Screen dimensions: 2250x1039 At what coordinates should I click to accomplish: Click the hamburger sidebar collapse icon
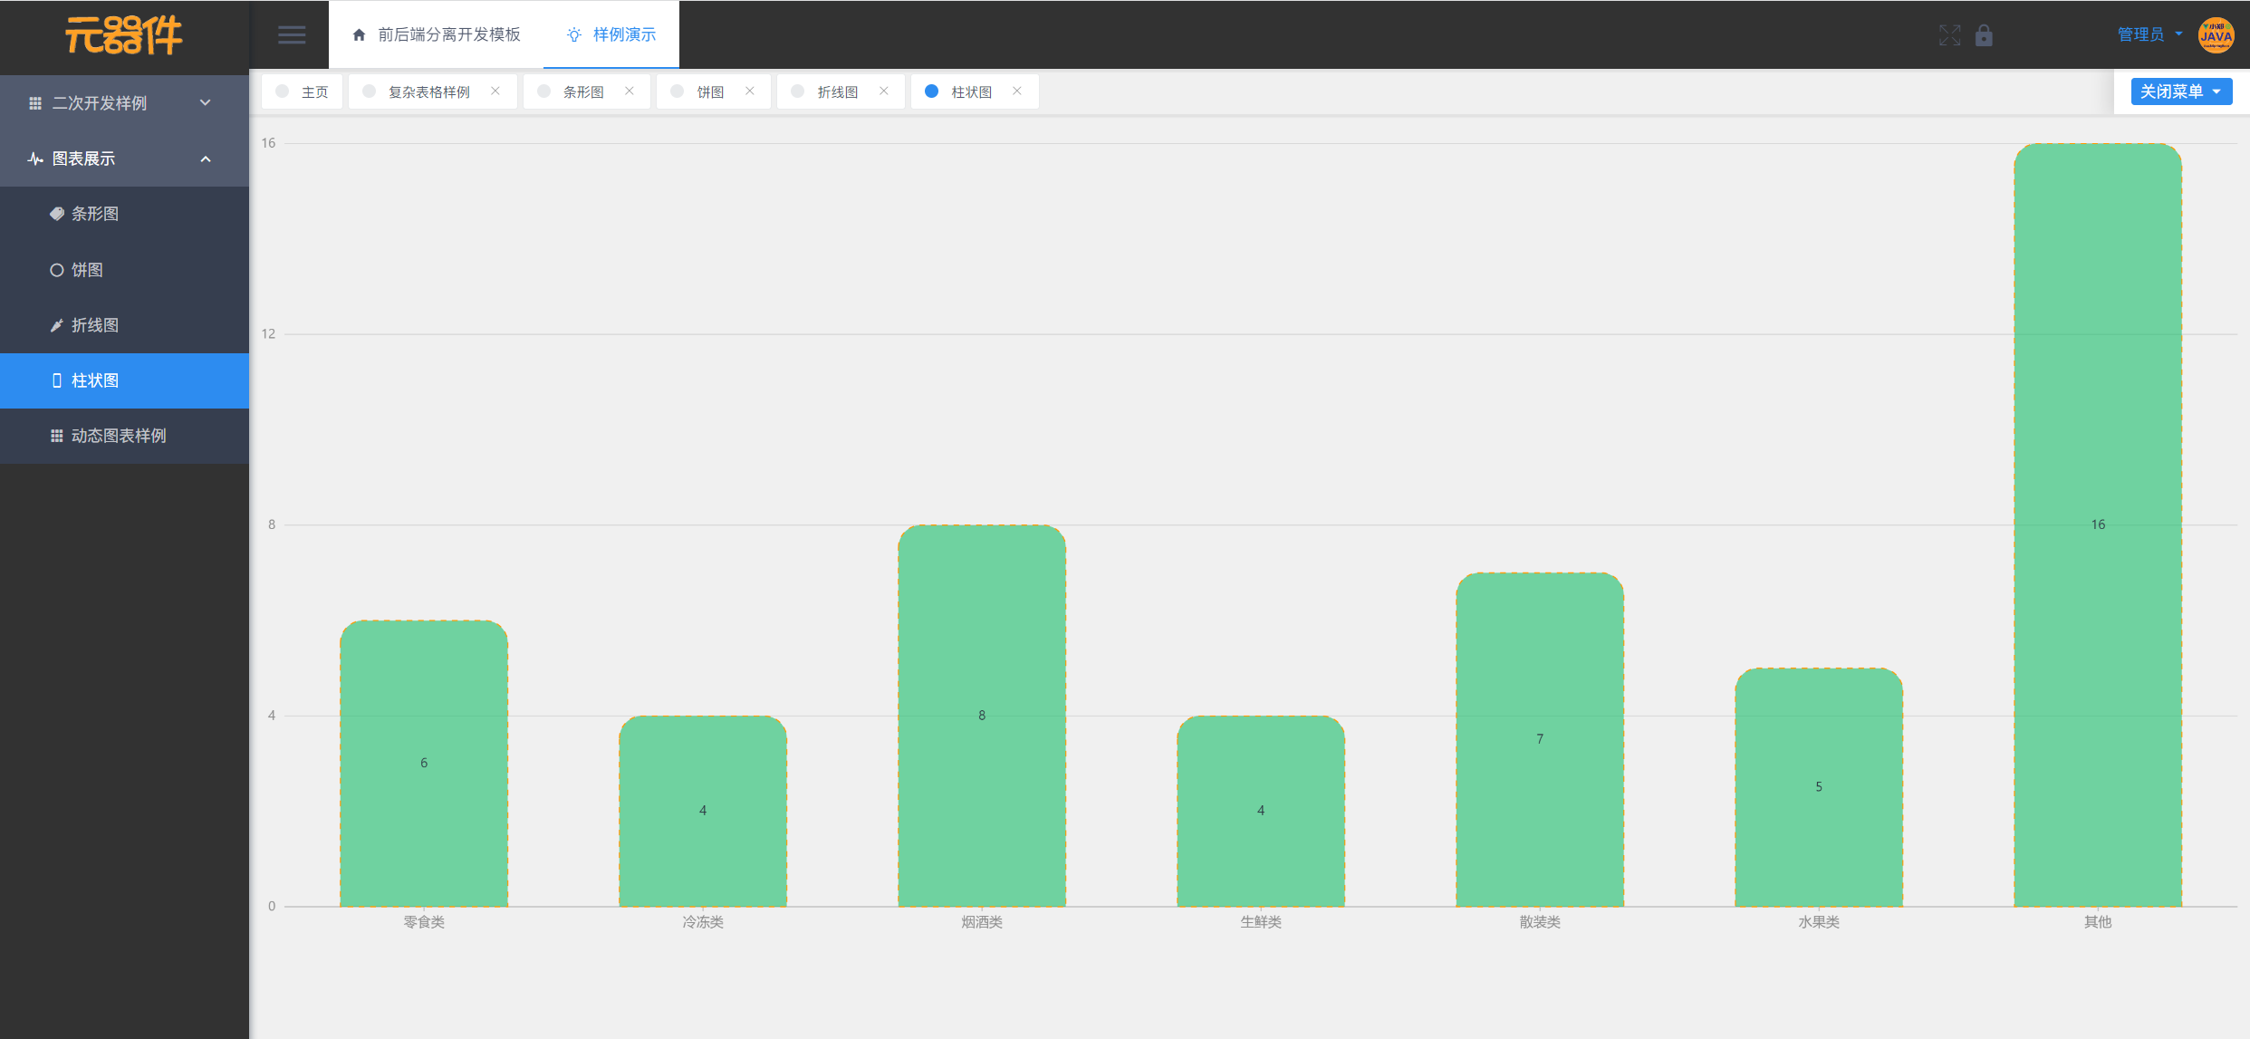point(292,35)
